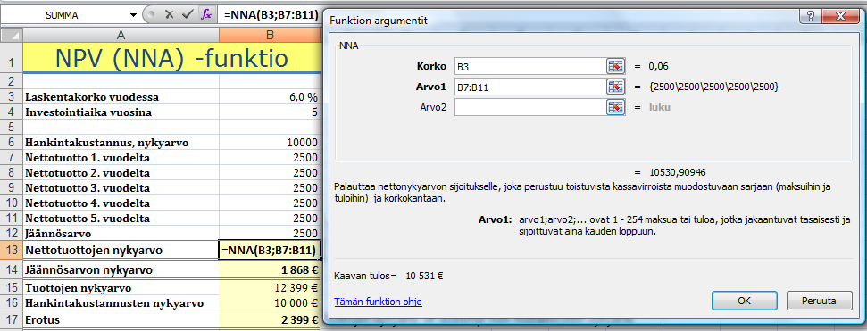Select row 17 header
The height and width of the screenshot is (331, 867).
coord(11,319)
